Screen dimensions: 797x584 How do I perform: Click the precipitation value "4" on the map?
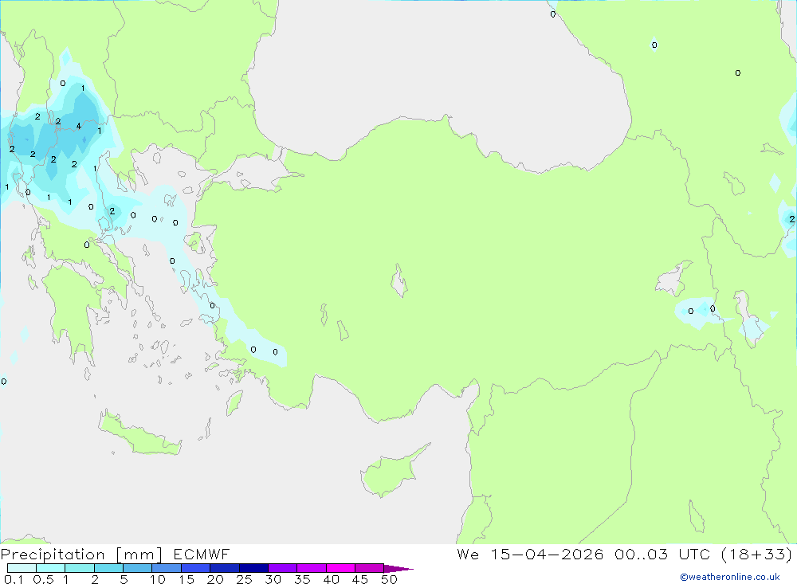coord(78,126)
